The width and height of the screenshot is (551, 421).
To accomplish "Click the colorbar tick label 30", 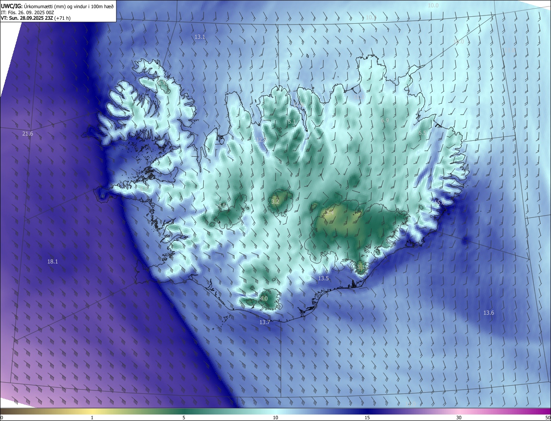I will 459,418.
